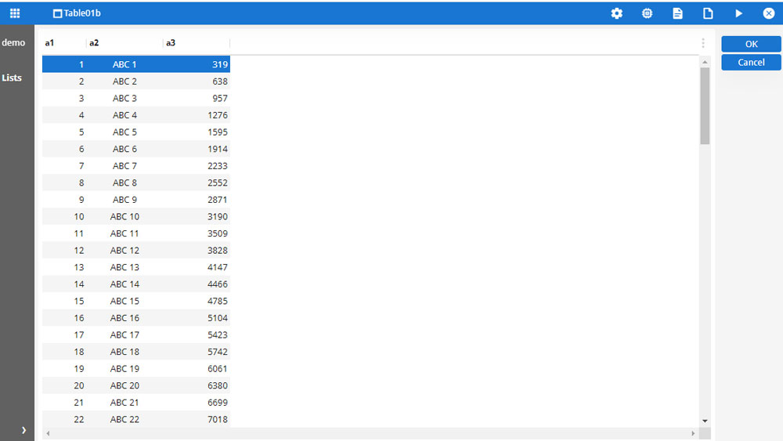This screenshot has width=783, height=441.
Task: Close the form with the X icon
Action: 769,13
